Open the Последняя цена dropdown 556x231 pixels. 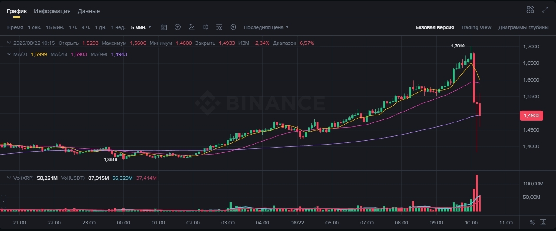tap(266, 27)
